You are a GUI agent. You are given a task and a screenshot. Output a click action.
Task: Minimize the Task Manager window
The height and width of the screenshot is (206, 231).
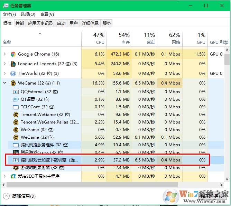[x=191, y=6]
